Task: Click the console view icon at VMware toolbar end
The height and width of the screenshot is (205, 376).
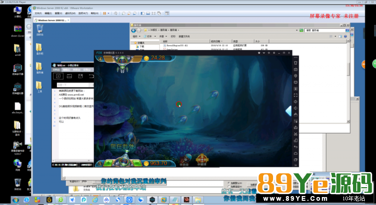Action: 167,14
